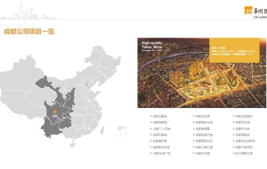
Task: Open the 成都国际社区 project entry
Action: (x=204, y=141)
